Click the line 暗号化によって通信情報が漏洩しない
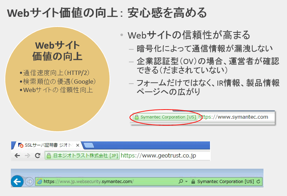 [x=205, y=49]
